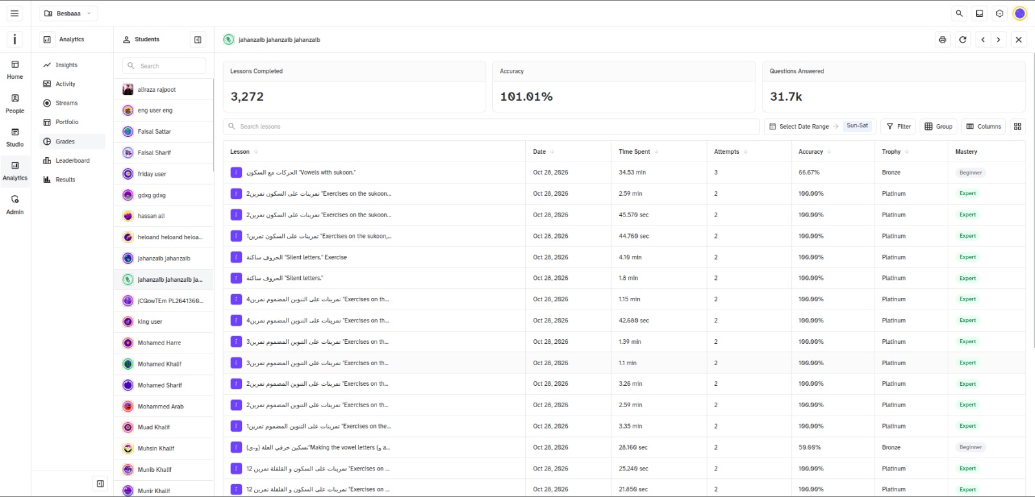Select student hassan ali
The width and height of the screenshot is (1035, 497).
point(164,217)
